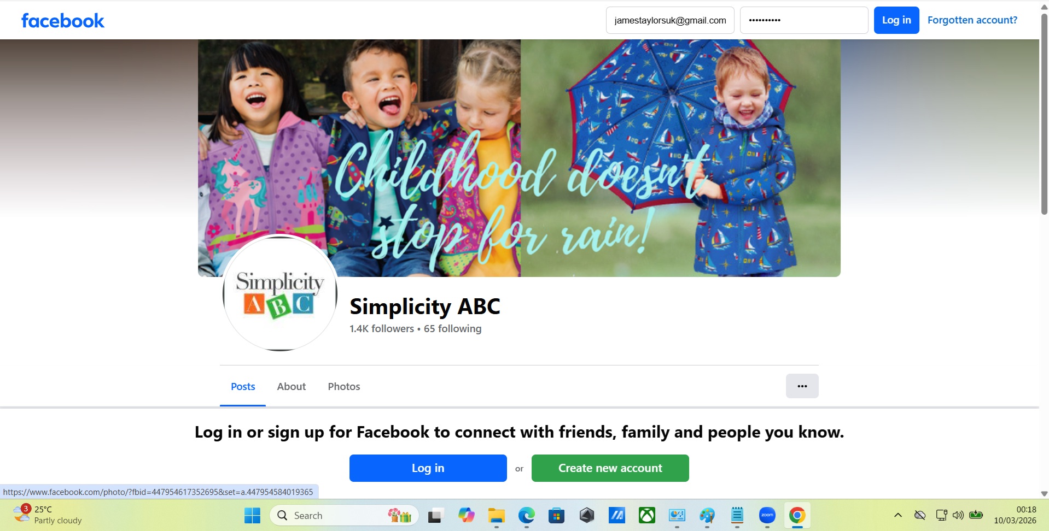Switch to the About tab

[291, 386]
